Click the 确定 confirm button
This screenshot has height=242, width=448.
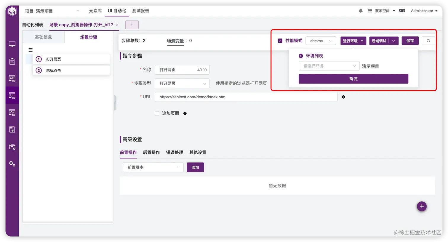[x=353, y=78]
